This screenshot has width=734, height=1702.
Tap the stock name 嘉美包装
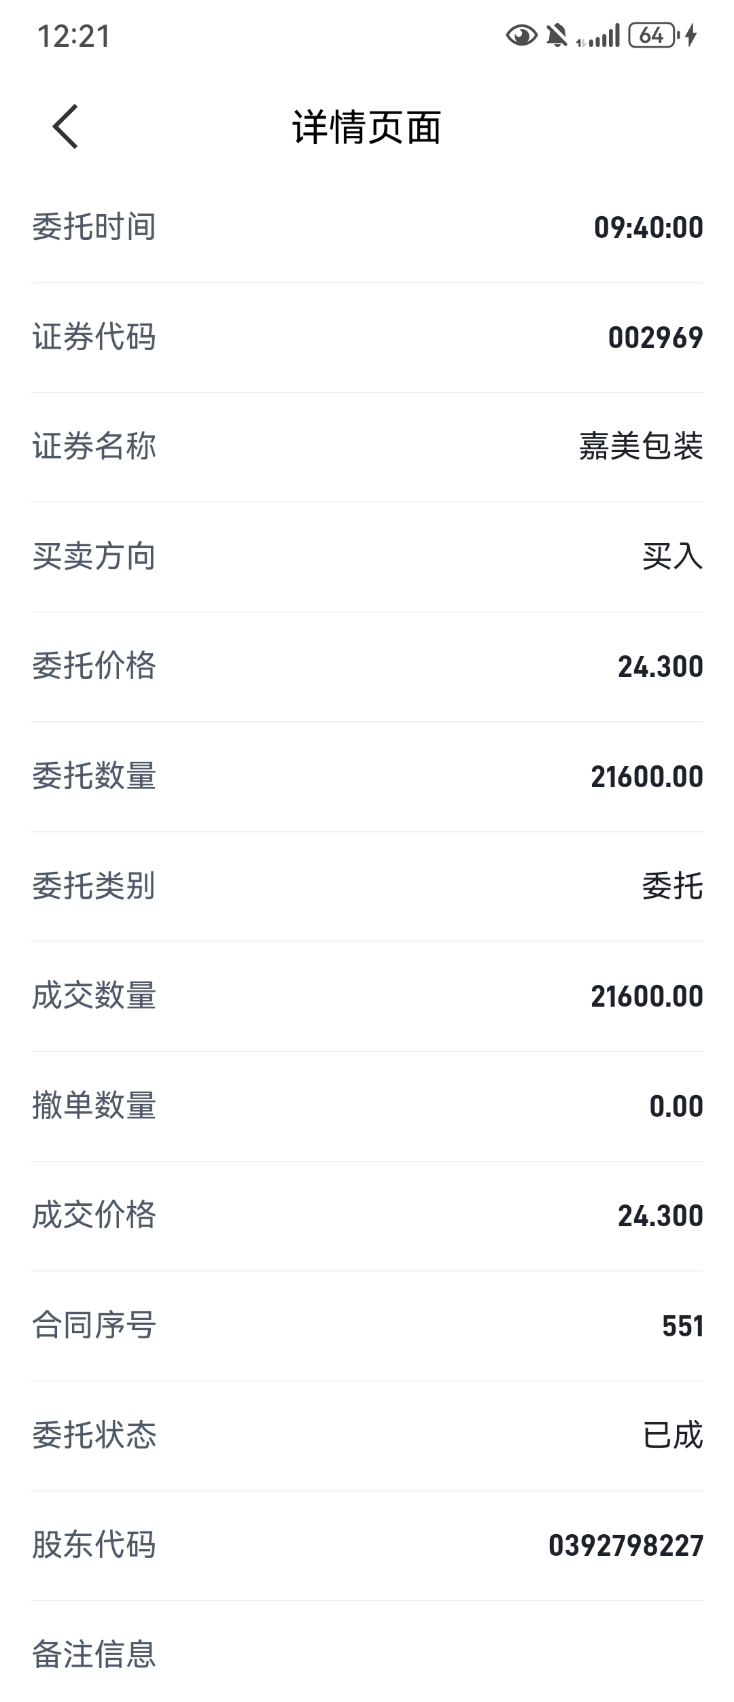point(641,447)
